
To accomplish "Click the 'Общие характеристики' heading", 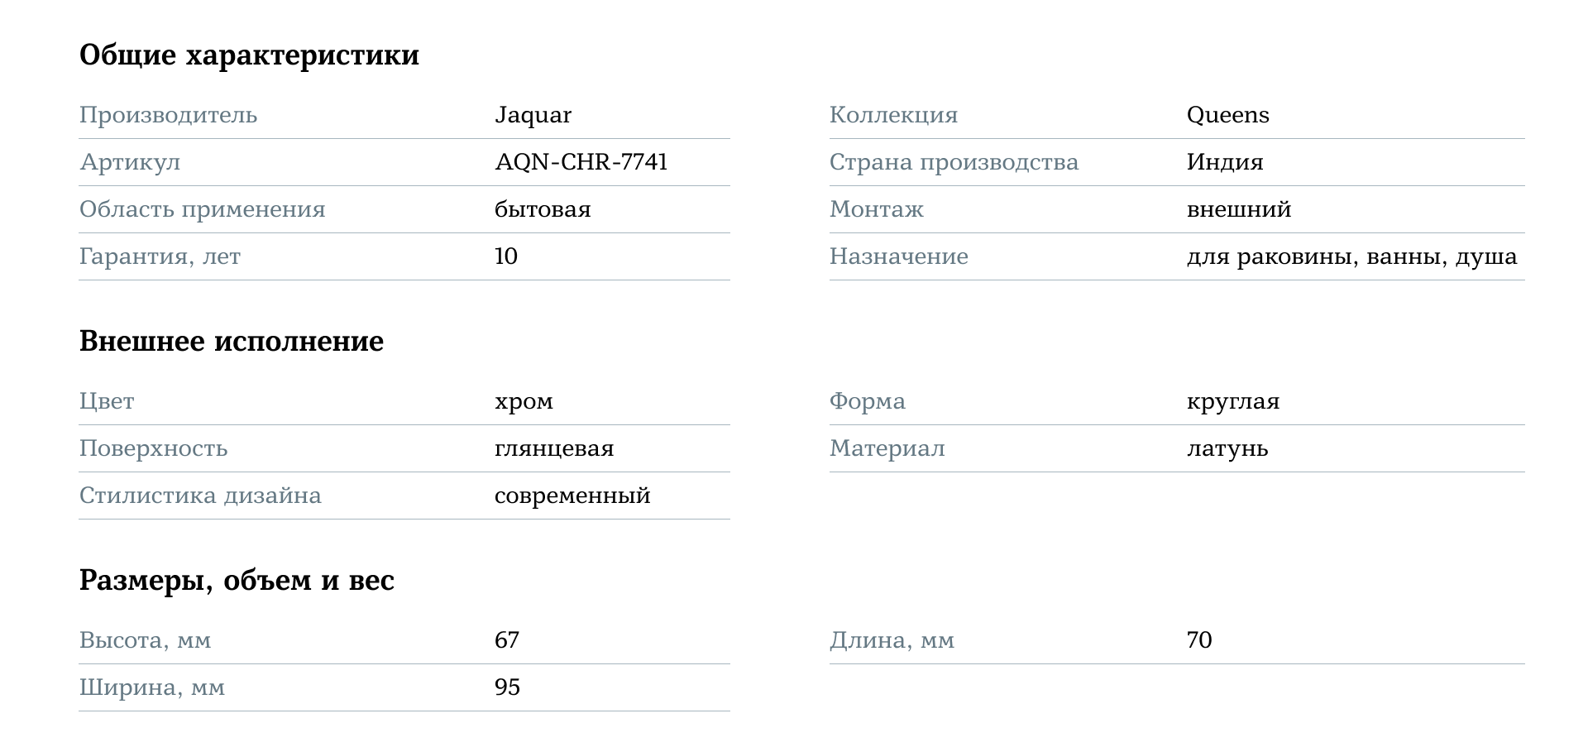I will [249, 55].
